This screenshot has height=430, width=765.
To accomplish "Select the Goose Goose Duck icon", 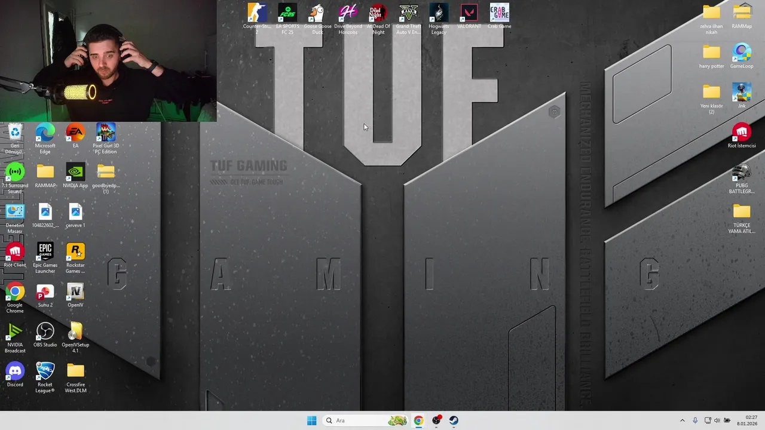I will (317, 13).
